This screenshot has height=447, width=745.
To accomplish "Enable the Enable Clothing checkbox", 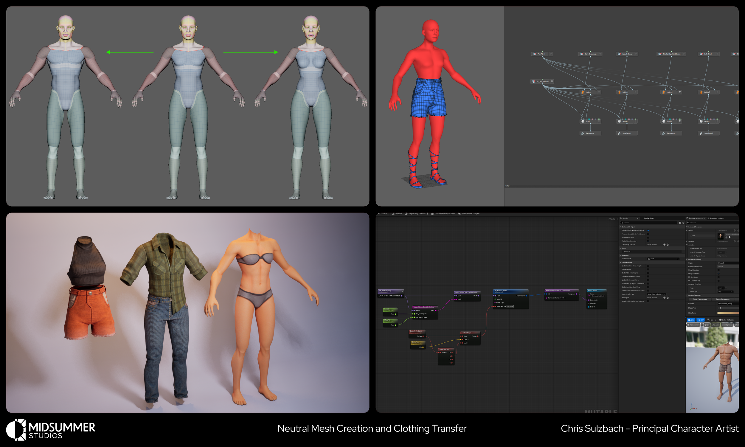I will tap(648, 269).
